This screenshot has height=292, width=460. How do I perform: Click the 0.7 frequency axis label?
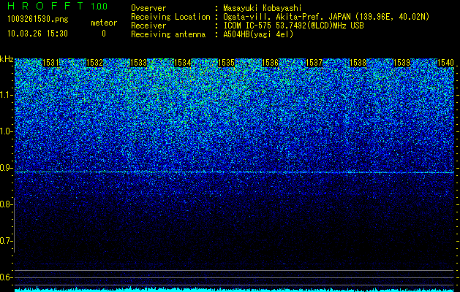click(7, 241)
